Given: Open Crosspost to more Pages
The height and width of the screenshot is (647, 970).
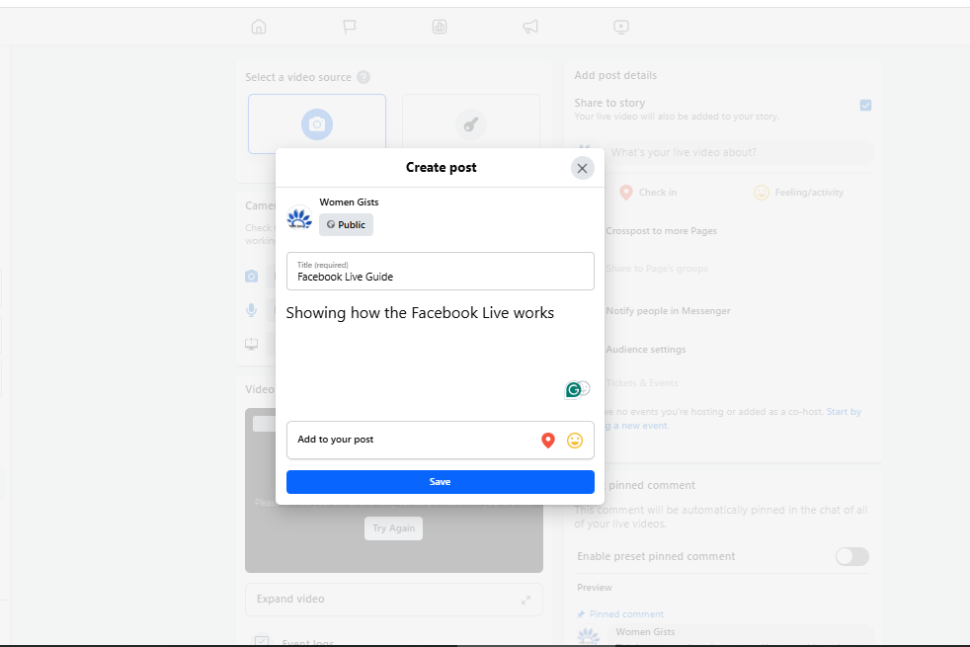Looking at the screenshot, I should (x=661, y=231).
